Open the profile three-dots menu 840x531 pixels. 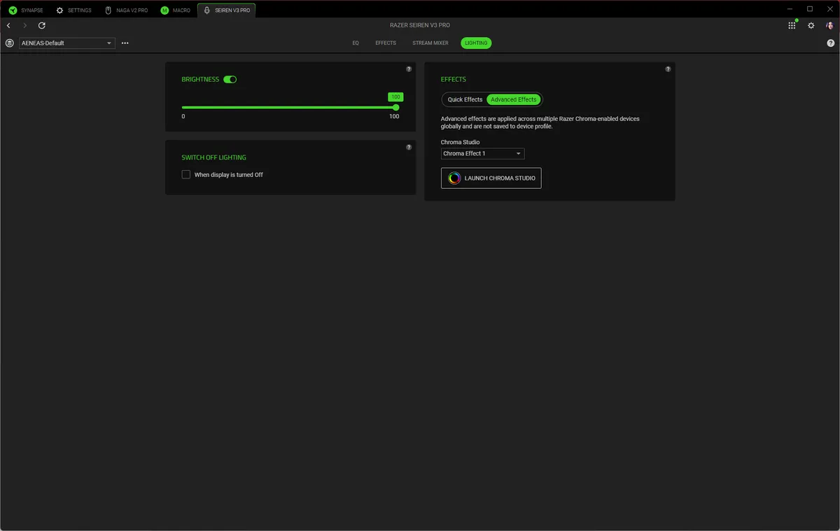point(125,43)
